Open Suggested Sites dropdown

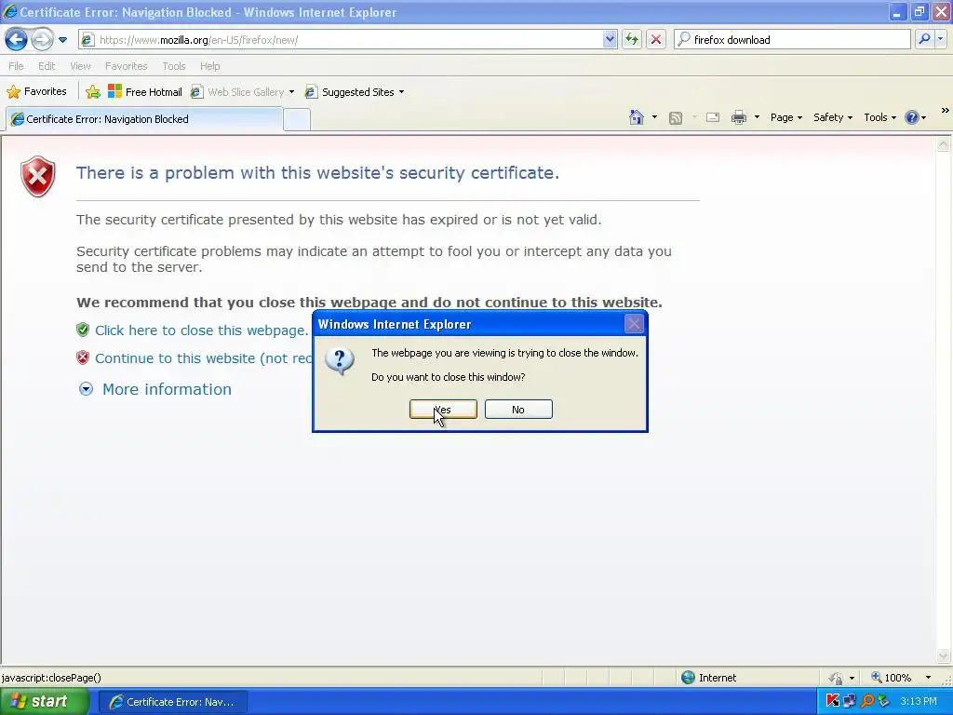(355, 92)
